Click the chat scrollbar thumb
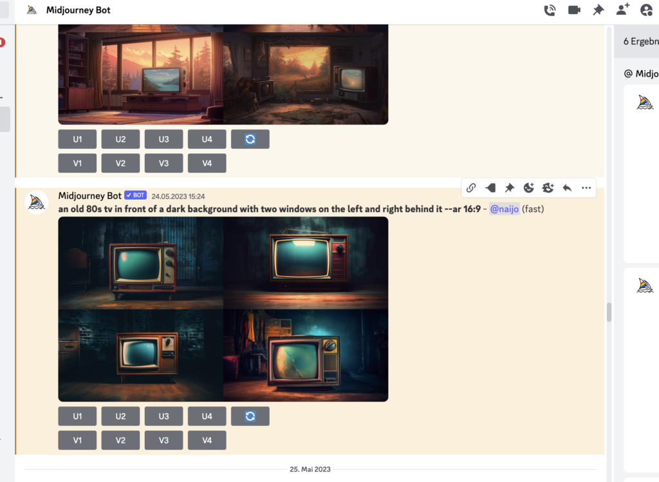 click(x=609, y=313)
